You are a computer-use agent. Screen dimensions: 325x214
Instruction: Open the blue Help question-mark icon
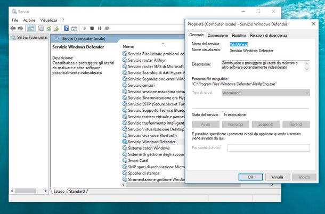pyautogui.click(x=66, y=28)
